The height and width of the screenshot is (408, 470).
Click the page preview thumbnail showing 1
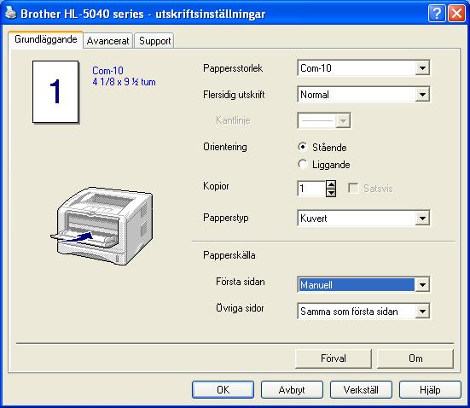click(55, 92)
